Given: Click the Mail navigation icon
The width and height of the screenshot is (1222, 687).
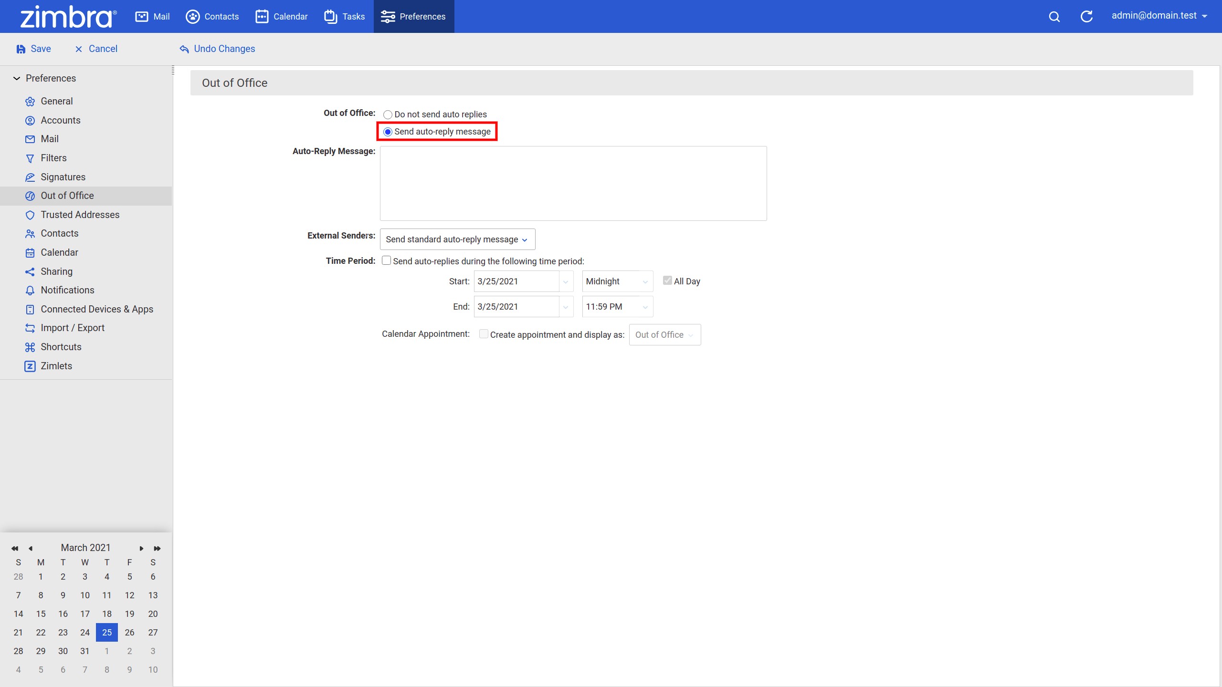Looking at the screenshot, I should [141, 16].
